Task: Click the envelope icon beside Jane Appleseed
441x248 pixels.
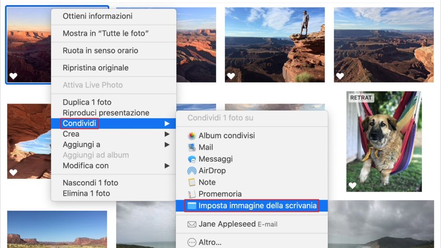Action: click(x=192, y=224)
